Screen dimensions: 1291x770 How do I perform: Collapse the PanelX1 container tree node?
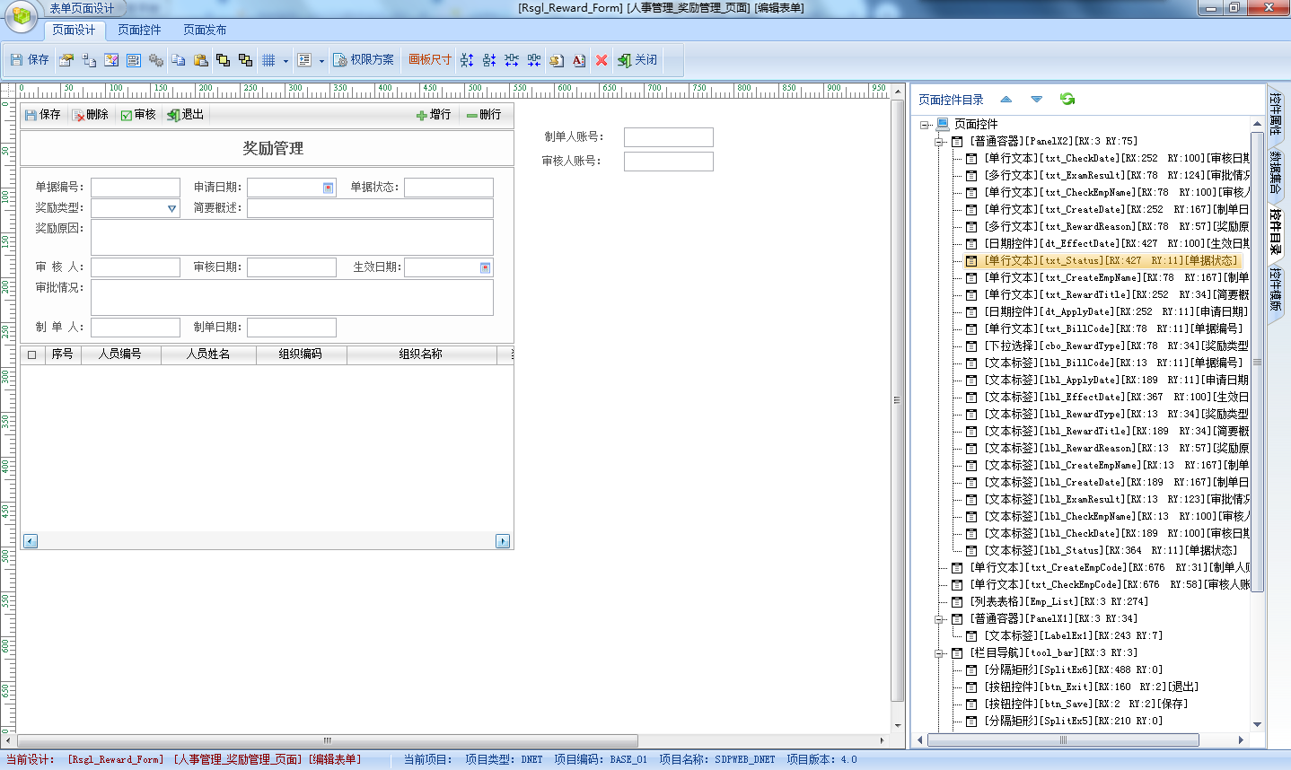[939, 619]
